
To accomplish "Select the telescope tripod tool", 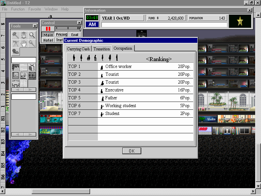I will 15,43.
